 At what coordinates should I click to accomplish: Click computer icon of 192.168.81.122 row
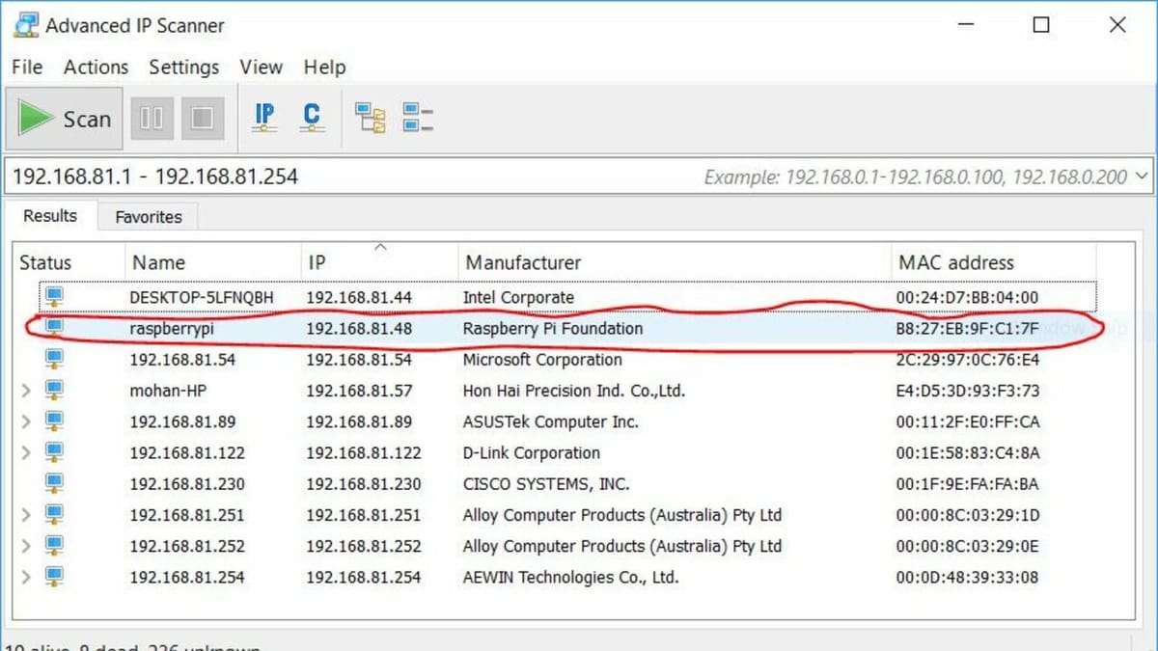[x=54, y=451]
